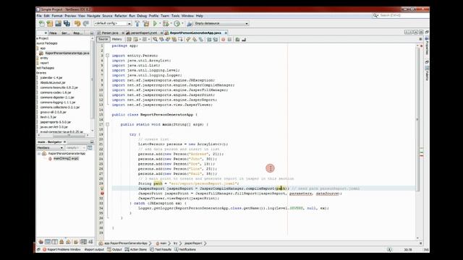Click the Search field in title area
Image resolution: width=463 pixels, height=260 pixels.
pos(401,15)
